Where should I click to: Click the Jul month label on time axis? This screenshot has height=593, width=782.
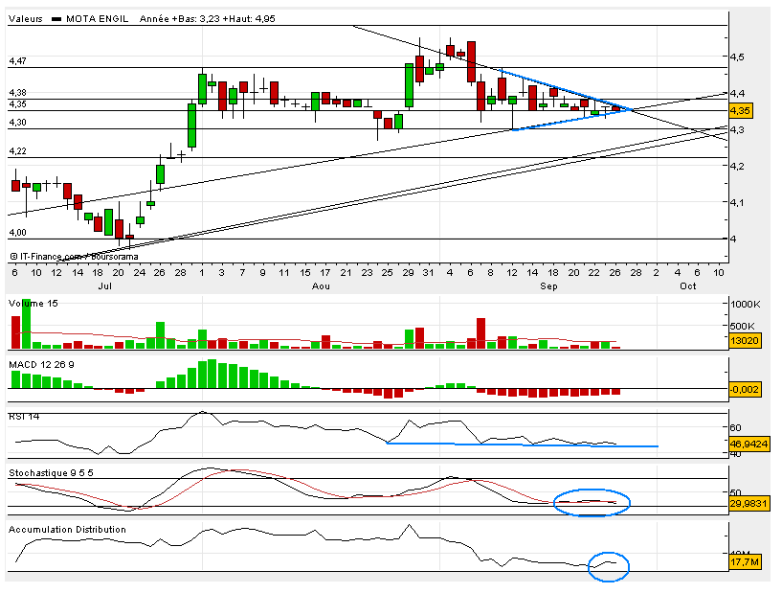(x=104, y=286)
